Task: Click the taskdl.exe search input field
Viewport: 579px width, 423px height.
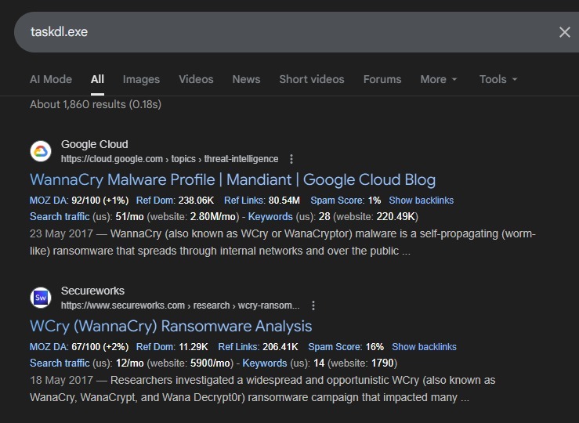Action: tap(274, 32)
